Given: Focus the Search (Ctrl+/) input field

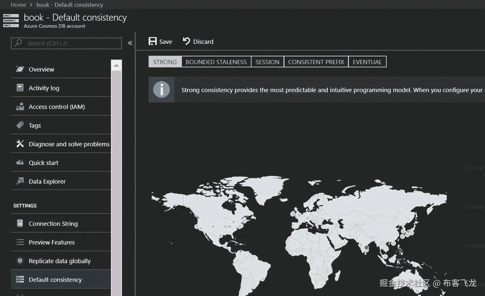Looking at the screenshot, I should point(66,43).
